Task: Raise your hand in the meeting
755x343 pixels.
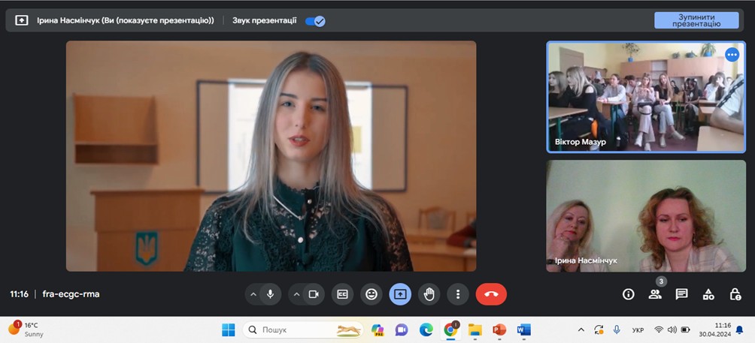Action: (x=429, y=294)
